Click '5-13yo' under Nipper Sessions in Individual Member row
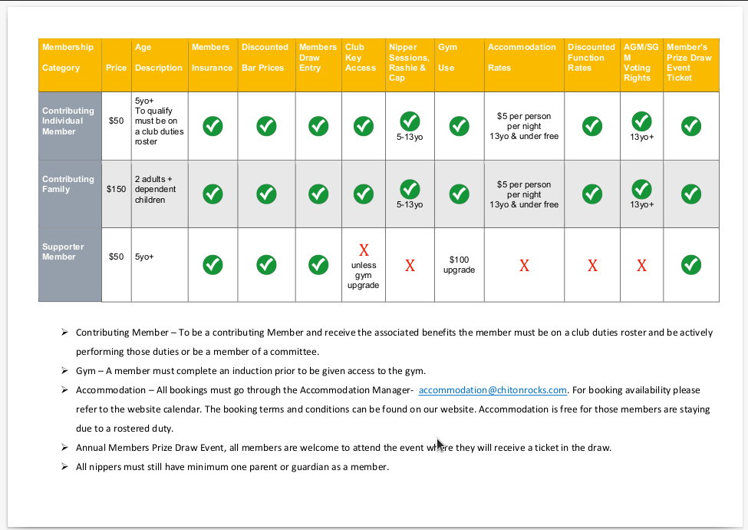The image size is (748, 530). pos(410,137)
